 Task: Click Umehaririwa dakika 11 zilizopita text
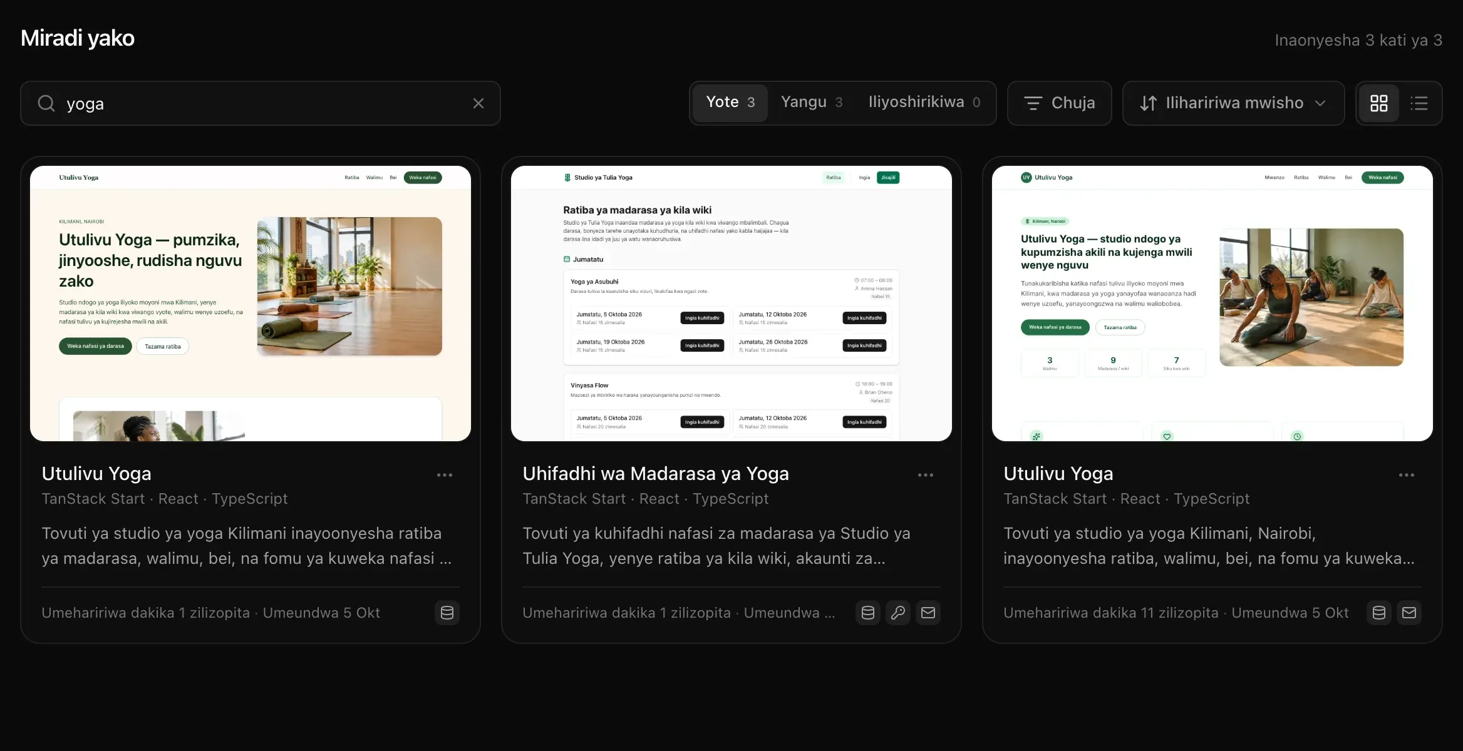coord(1111,613)
